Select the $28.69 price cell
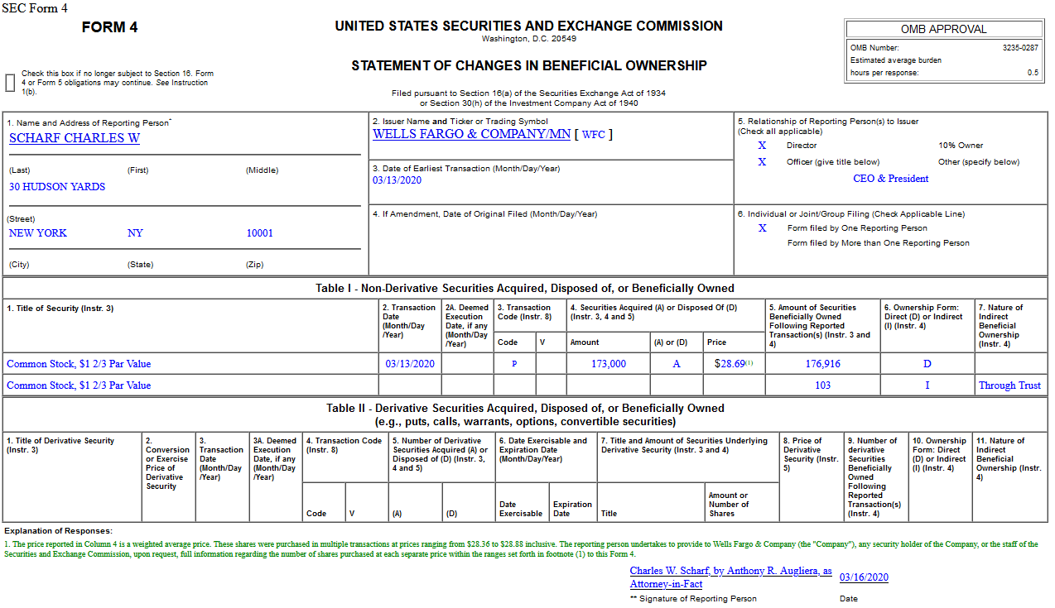The width and height of the screenshot is (1055, 608). [734, 364]
